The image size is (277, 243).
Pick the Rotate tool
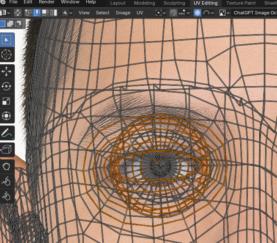(x=7, y=86)
